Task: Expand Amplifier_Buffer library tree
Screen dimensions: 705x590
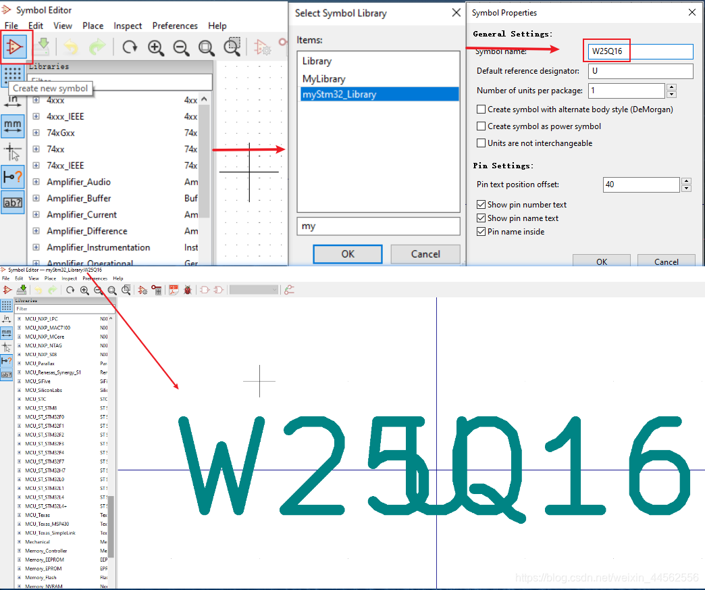Action: 36,198
